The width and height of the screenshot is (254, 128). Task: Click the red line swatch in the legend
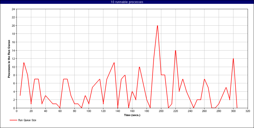[x=13, y=120]
